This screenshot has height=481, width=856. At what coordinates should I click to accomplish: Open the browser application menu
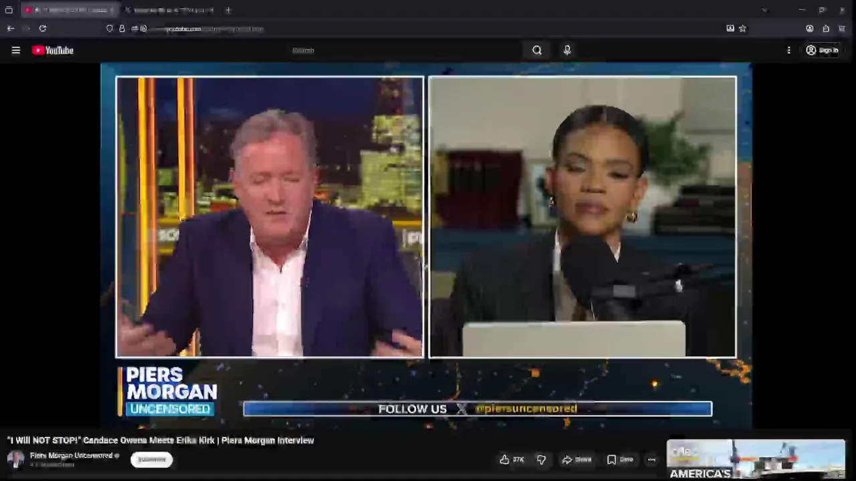click(842, 29)
